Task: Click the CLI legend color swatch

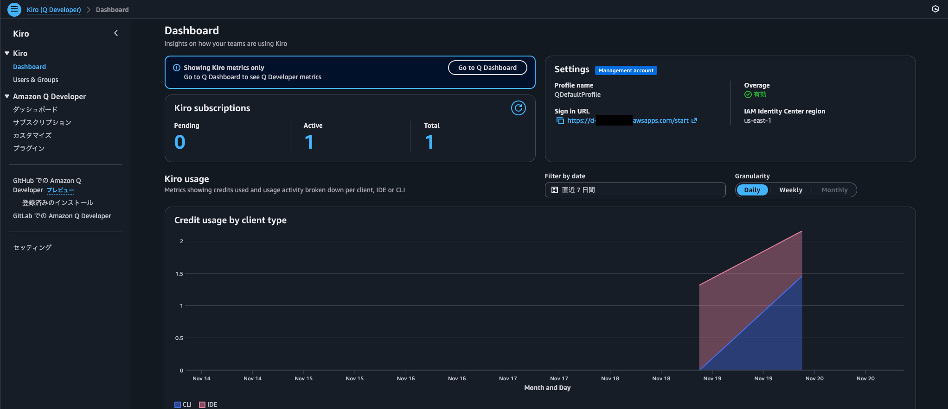Action: click(178, 404)
